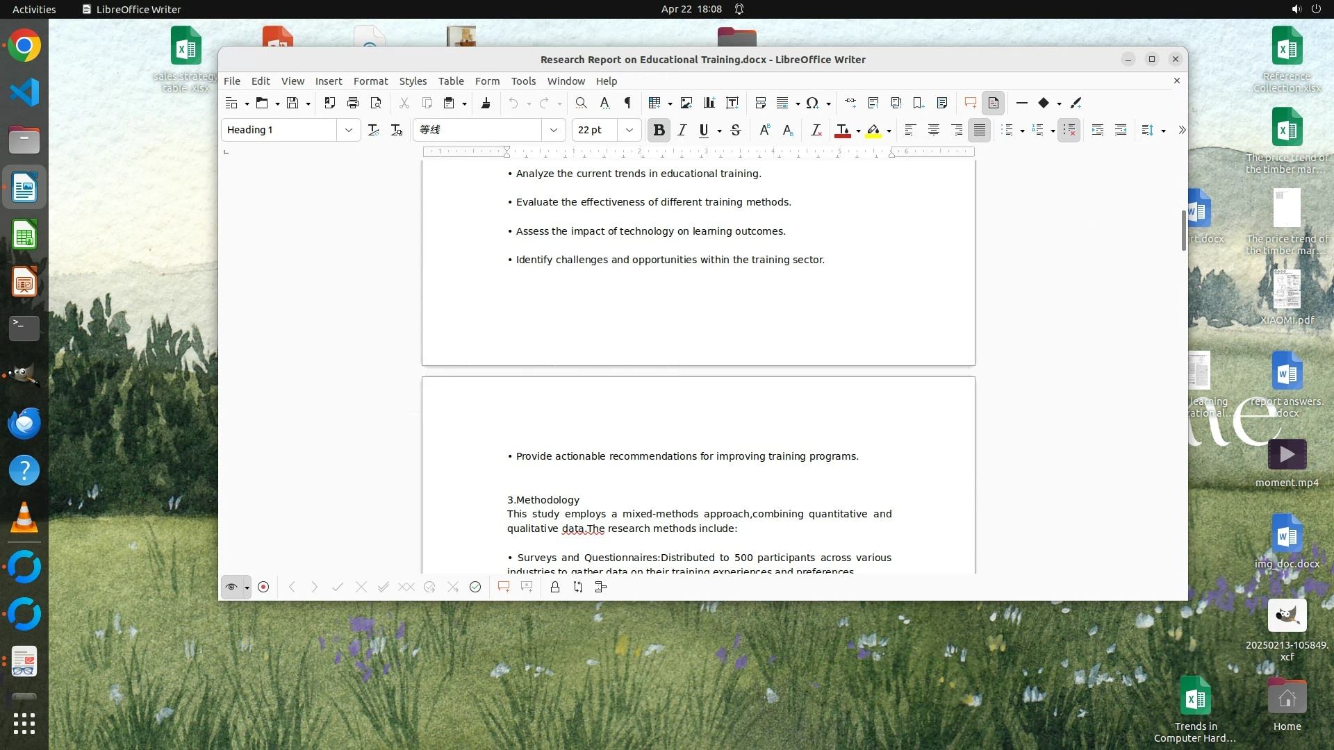Click the Justified alignment button

[x=980, y=130]
